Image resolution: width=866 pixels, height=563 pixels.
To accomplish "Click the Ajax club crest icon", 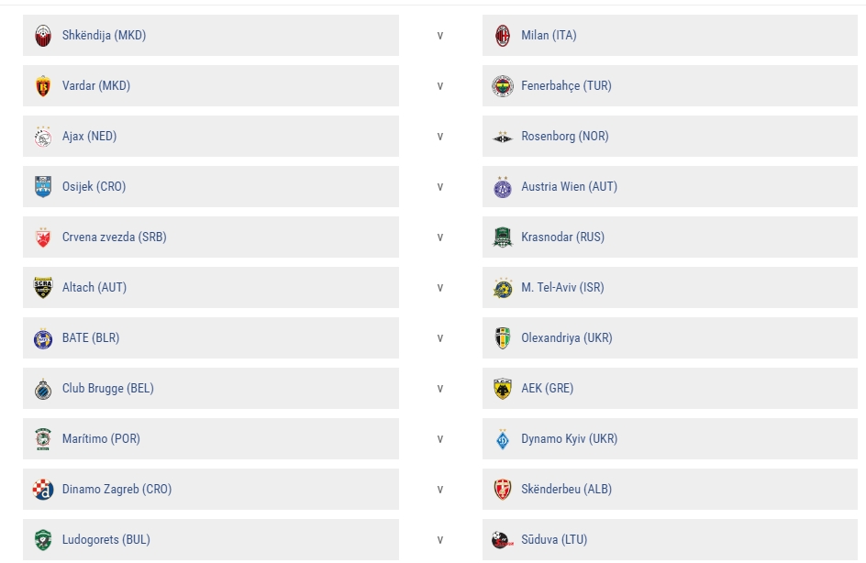I will 43,137.
